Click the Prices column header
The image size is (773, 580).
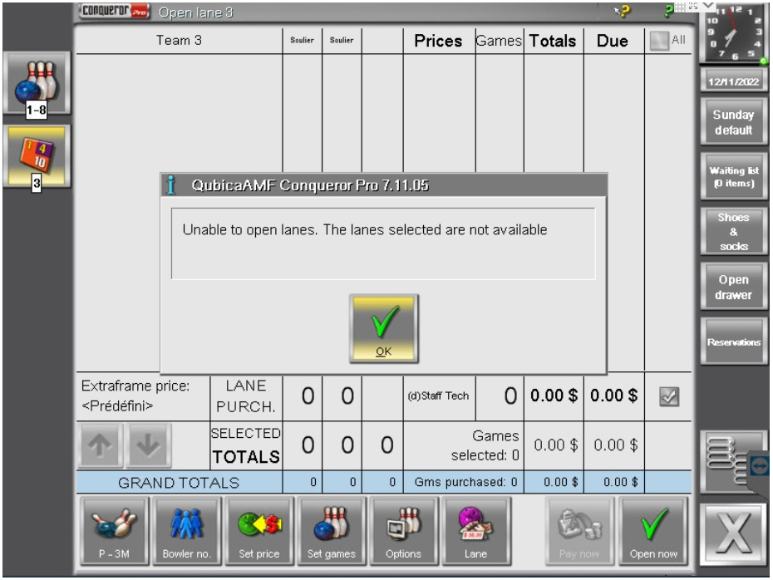pyautogui.click(x=438, y=41)
